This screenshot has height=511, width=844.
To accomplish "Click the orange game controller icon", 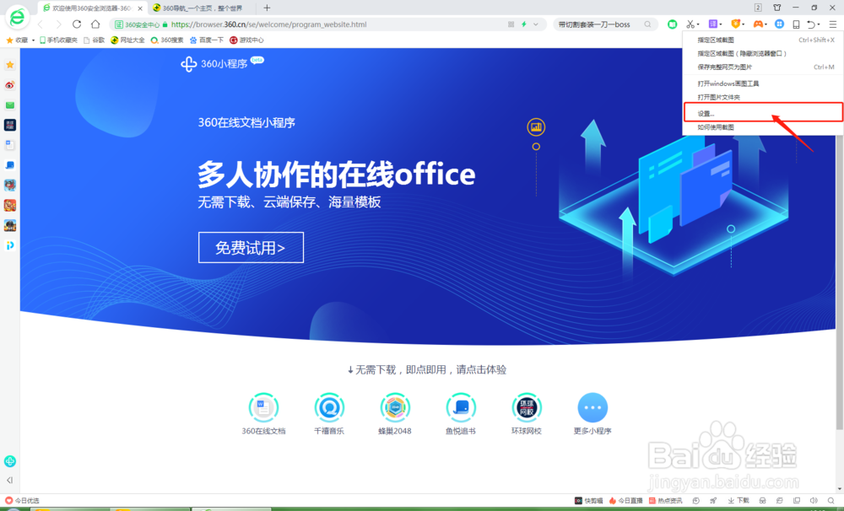I will (758, 24).
